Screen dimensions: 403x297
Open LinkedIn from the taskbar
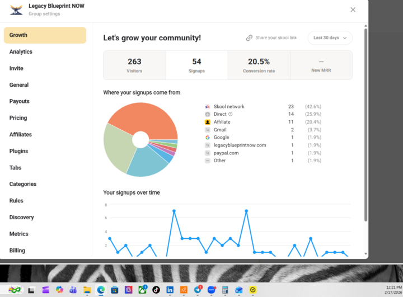click(170, 290)
